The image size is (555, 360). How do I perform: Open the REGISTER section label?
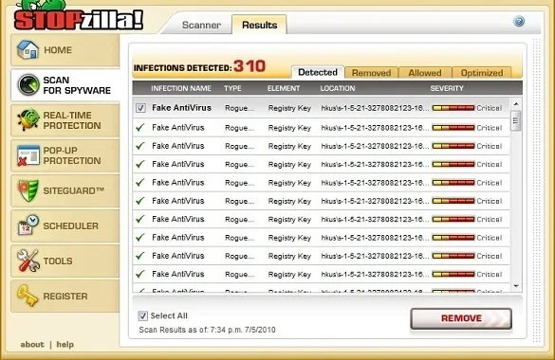click(65, 297)
